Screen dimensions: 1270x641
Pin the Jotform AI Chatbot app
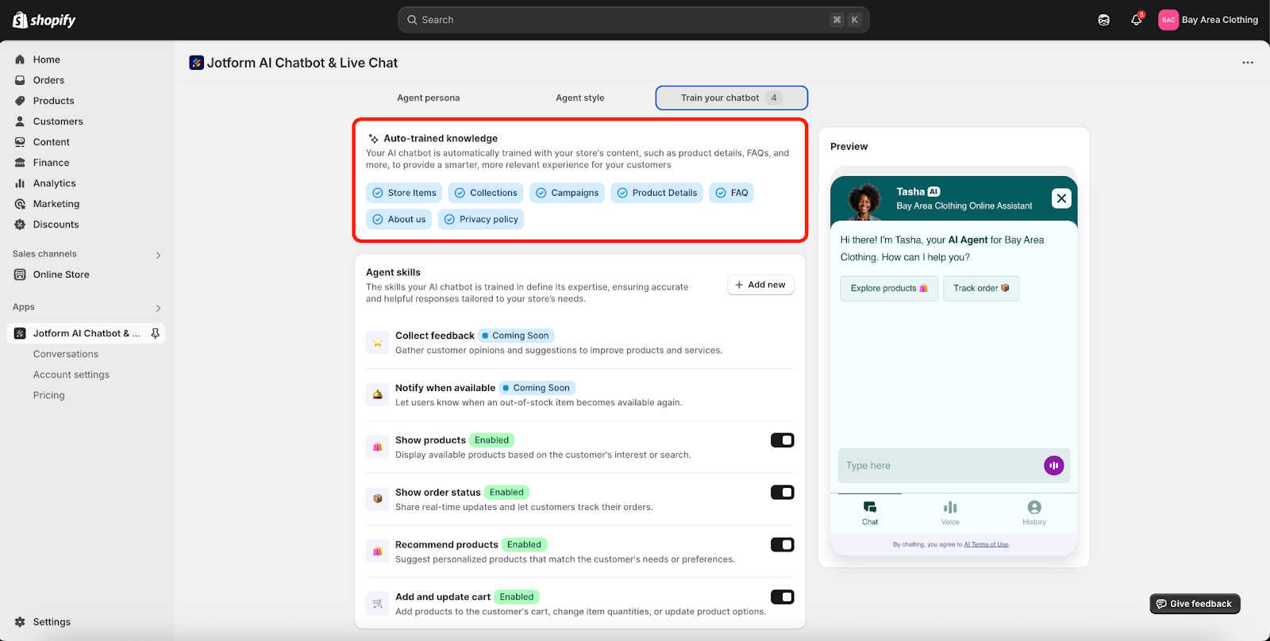tap(156, 334)
